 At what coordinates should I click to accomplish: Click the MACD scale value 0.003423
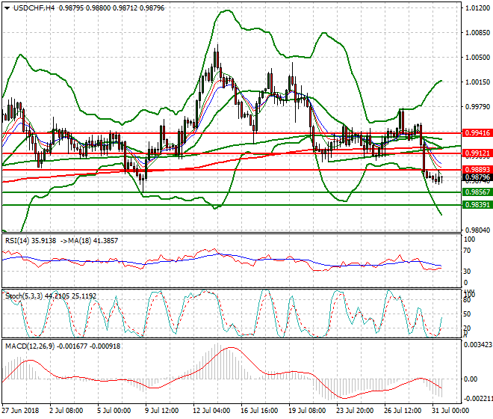[x=478, y=345]
